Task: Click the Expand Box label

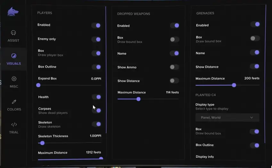Action: point(47,79)
